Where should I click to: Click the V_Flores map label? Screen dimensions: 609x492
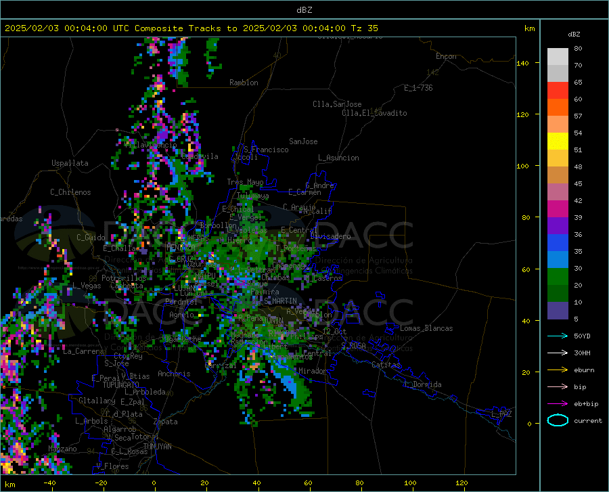coord(112,466)
